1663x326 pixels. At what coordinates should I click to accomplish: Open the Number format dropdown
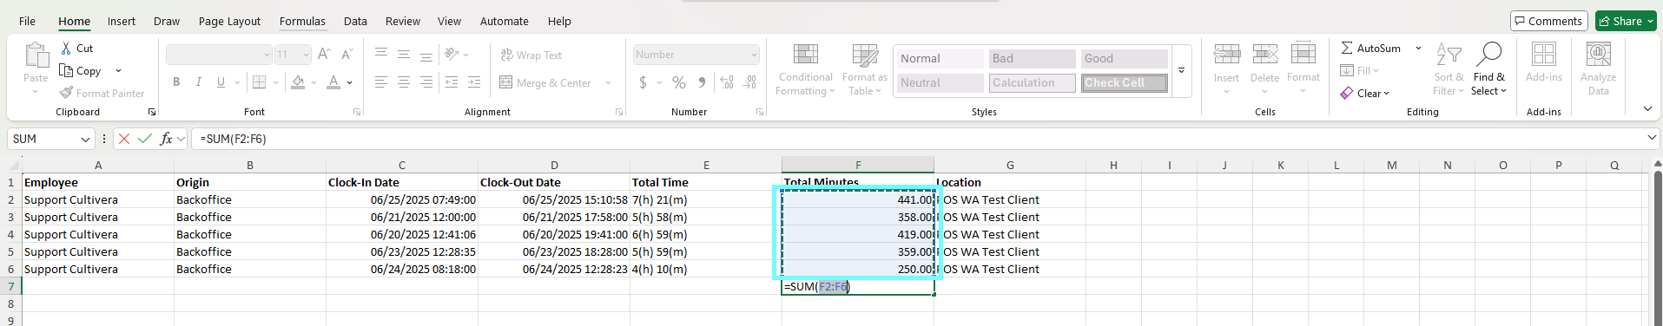point(753,55)
